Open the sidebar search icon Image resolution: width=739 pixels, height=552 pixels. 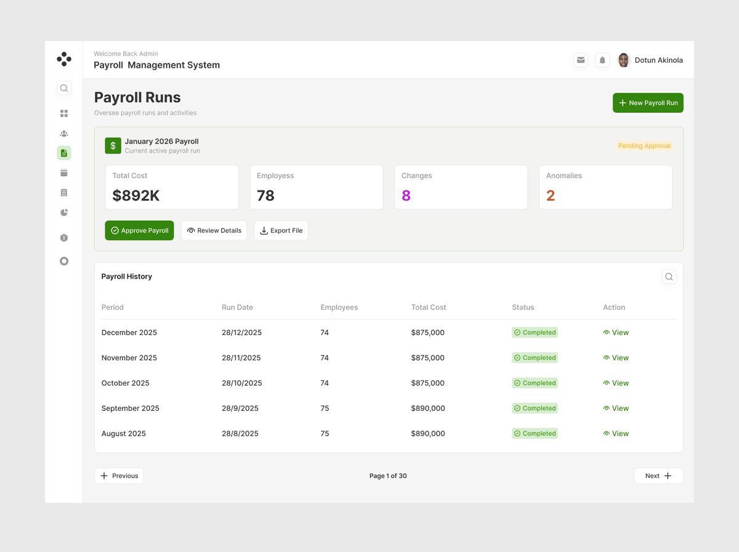click(64, 88)
